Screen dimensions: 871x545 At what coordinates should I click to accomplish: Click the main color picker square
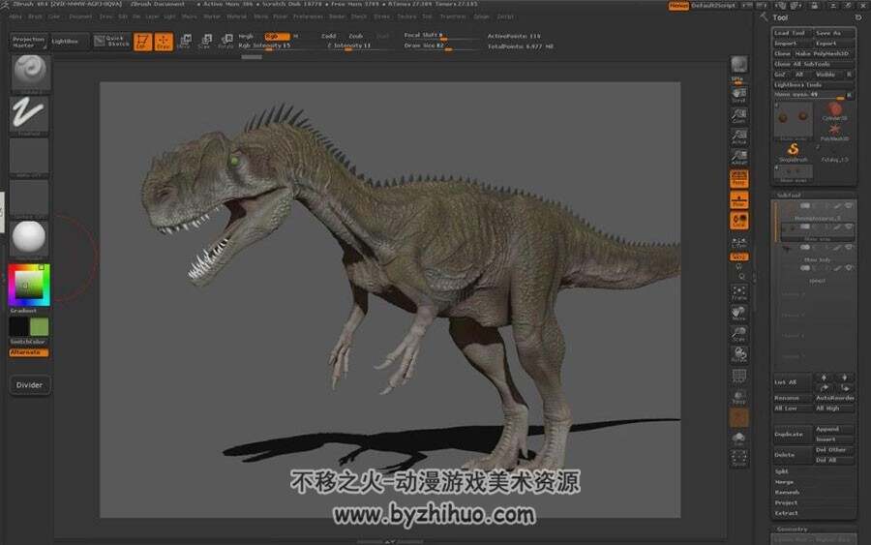[29, 285]
